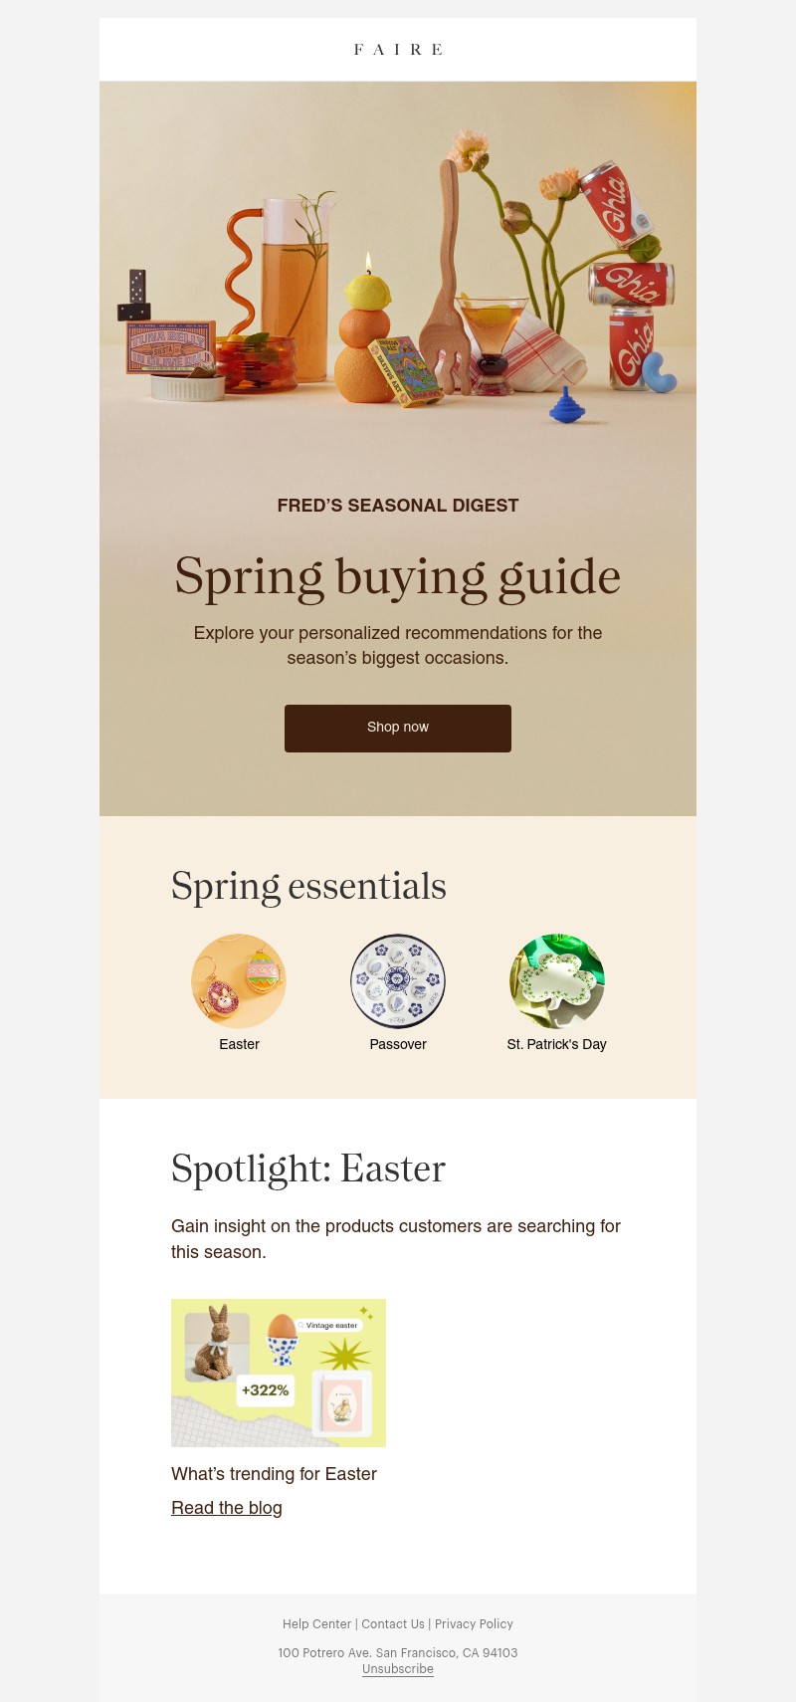
Task: Click the Shop now button
Action: 398,728
